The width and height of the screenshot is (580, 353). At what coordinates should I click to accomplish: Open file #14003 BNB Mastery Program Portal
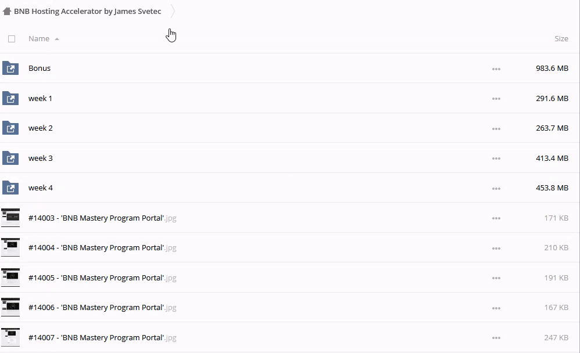[96, 218]
